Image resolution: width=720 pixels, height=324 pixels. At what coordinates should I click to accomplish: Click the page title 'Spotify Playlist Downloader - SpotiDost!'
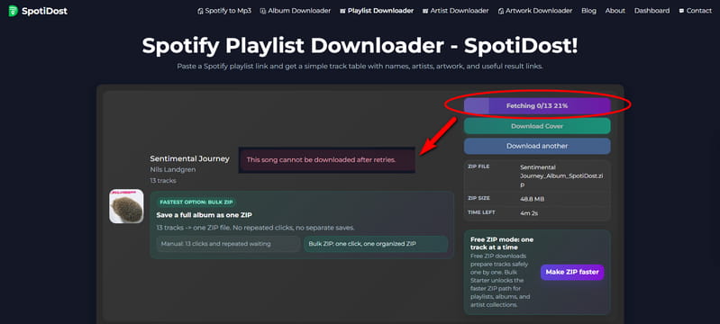(x=360, y=46)
